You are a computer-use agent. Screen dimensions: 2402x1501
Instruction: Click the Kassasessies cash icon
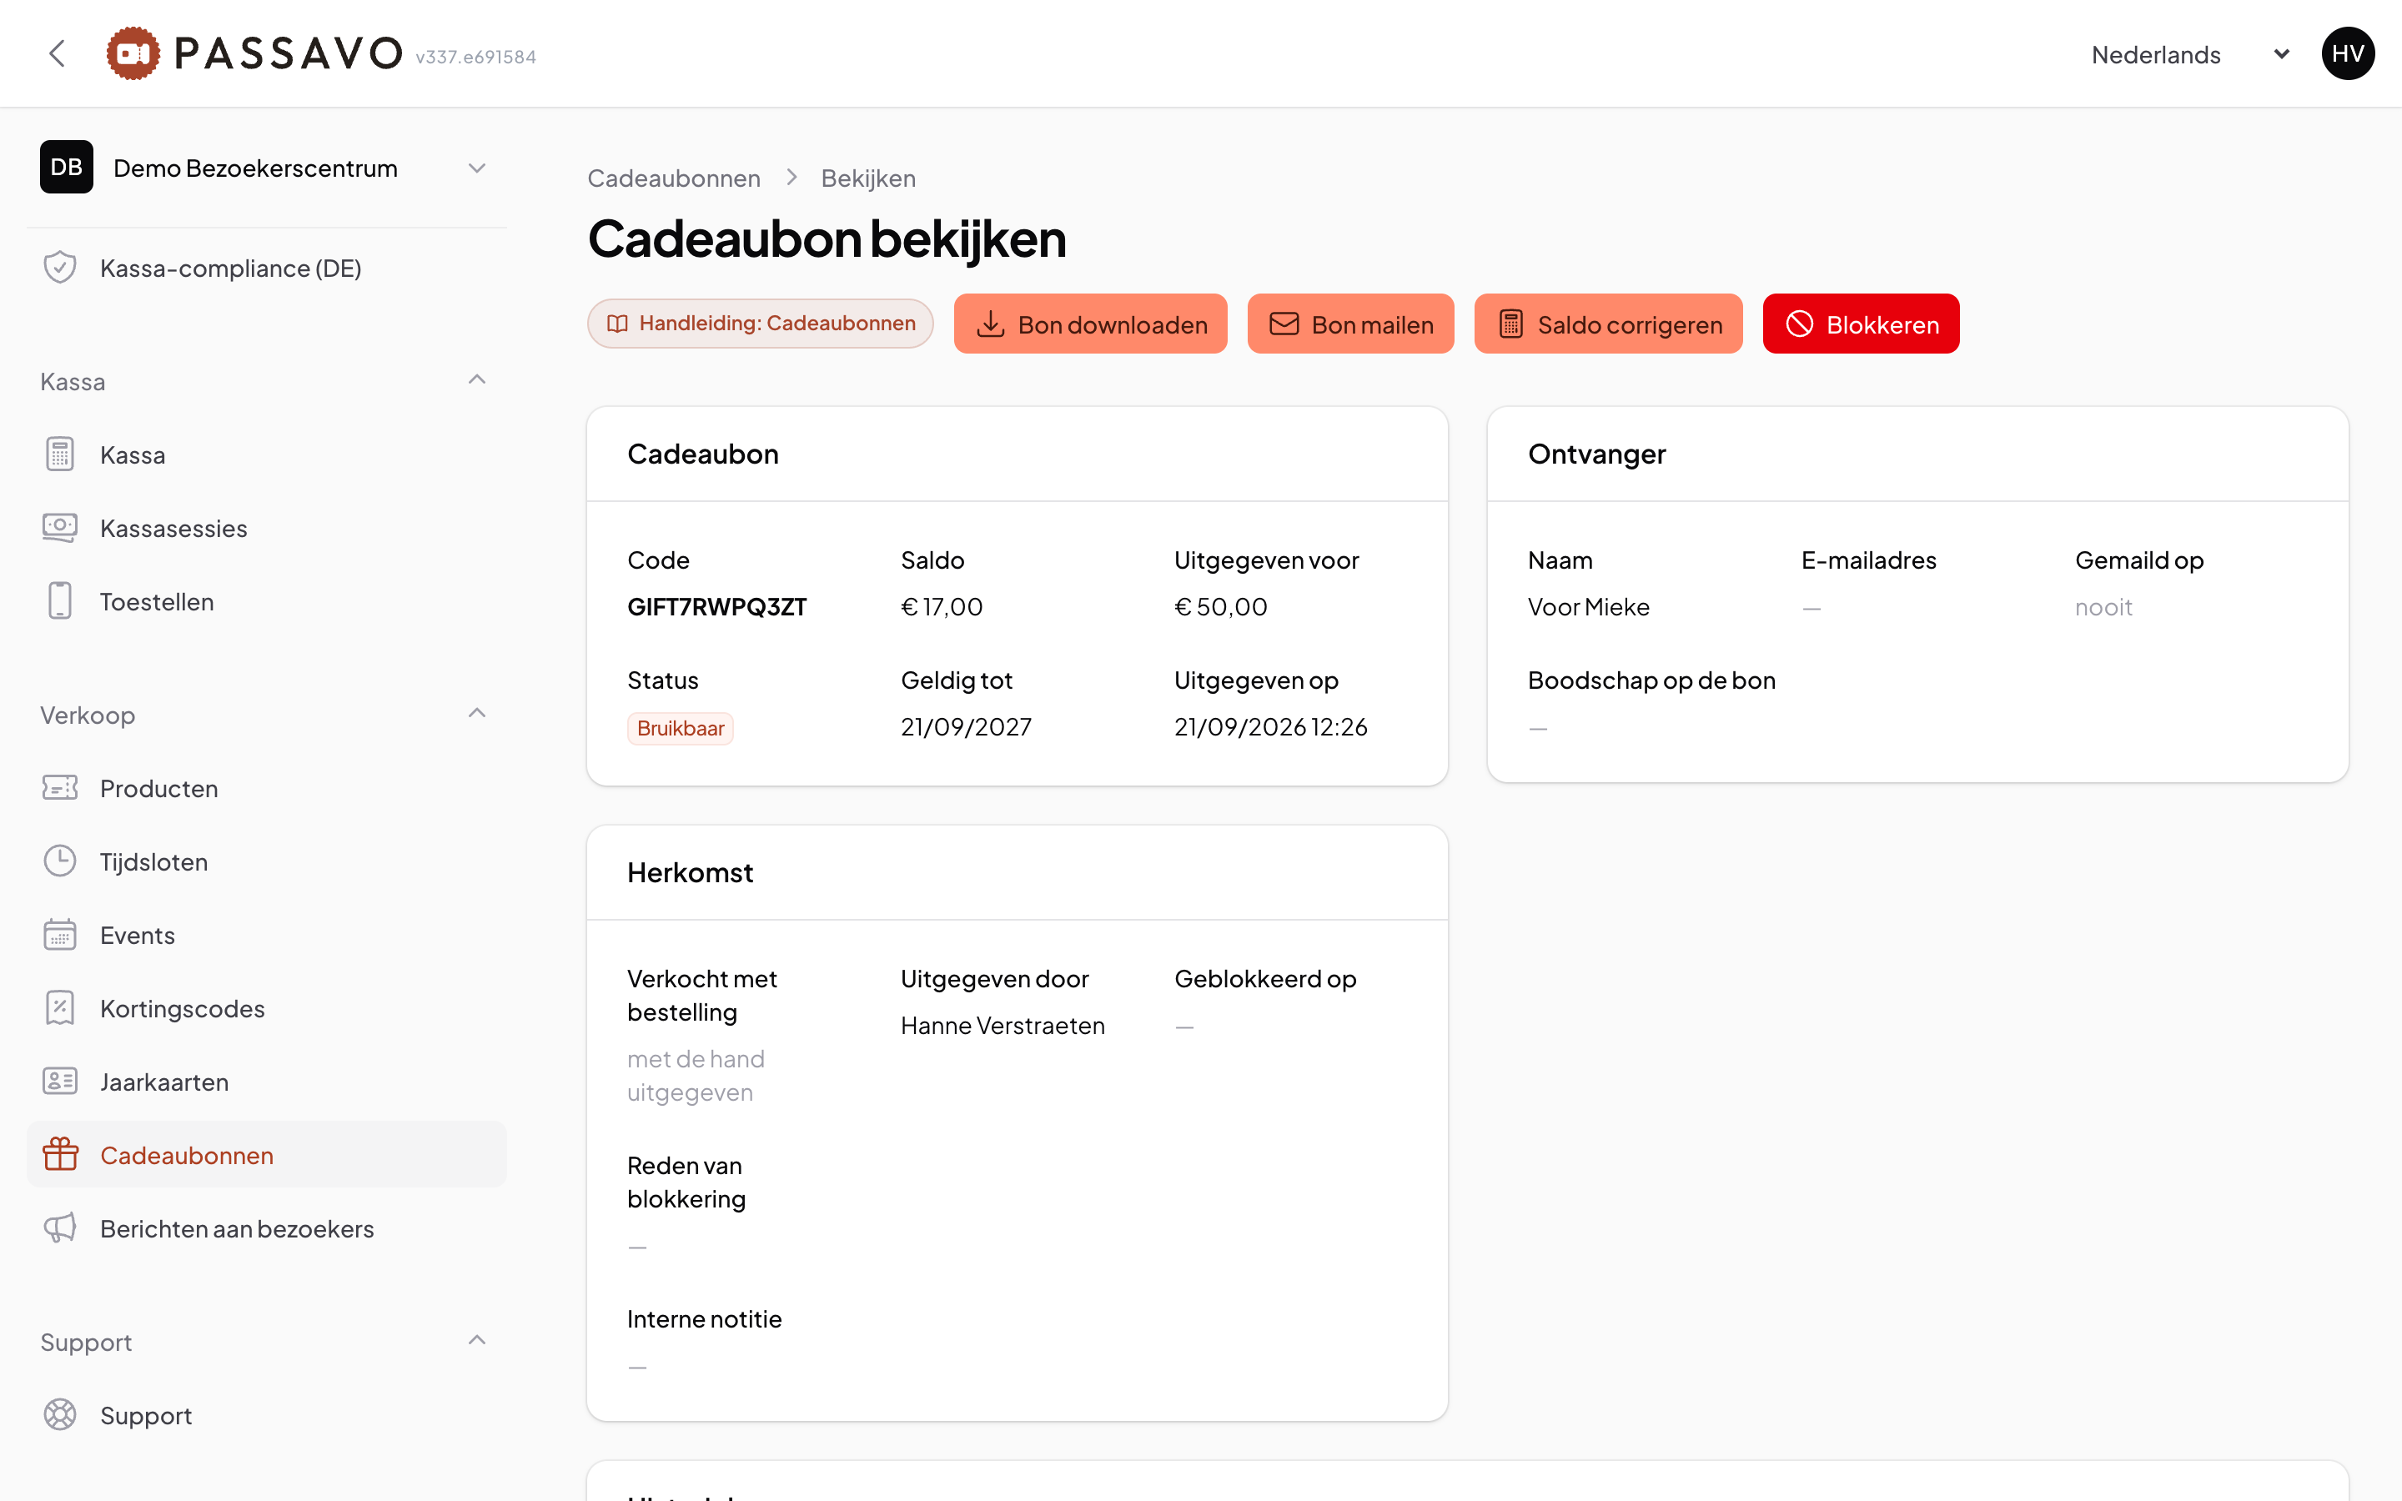pos(59,527)
